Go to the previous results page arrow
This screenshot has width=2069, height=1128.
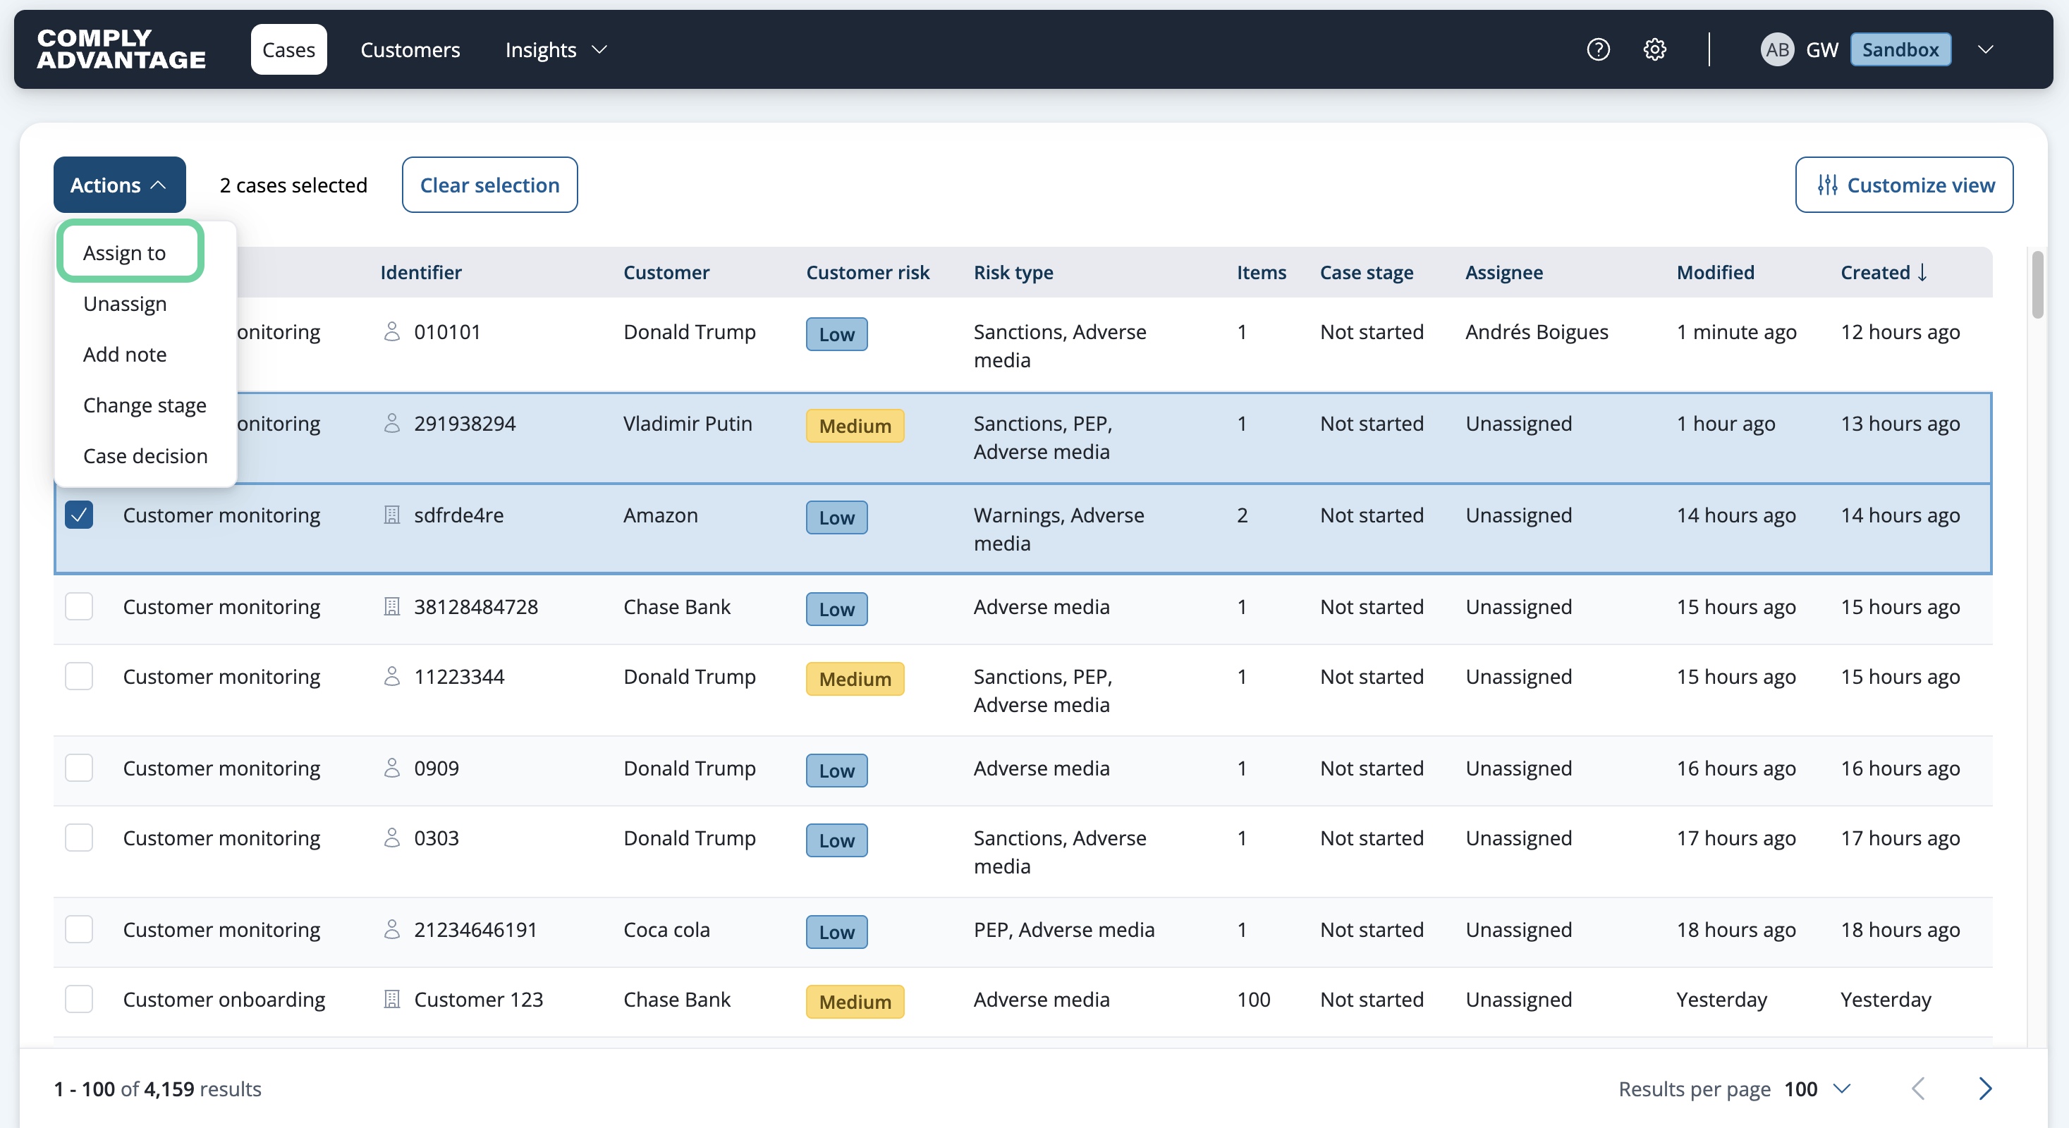1919,1089
